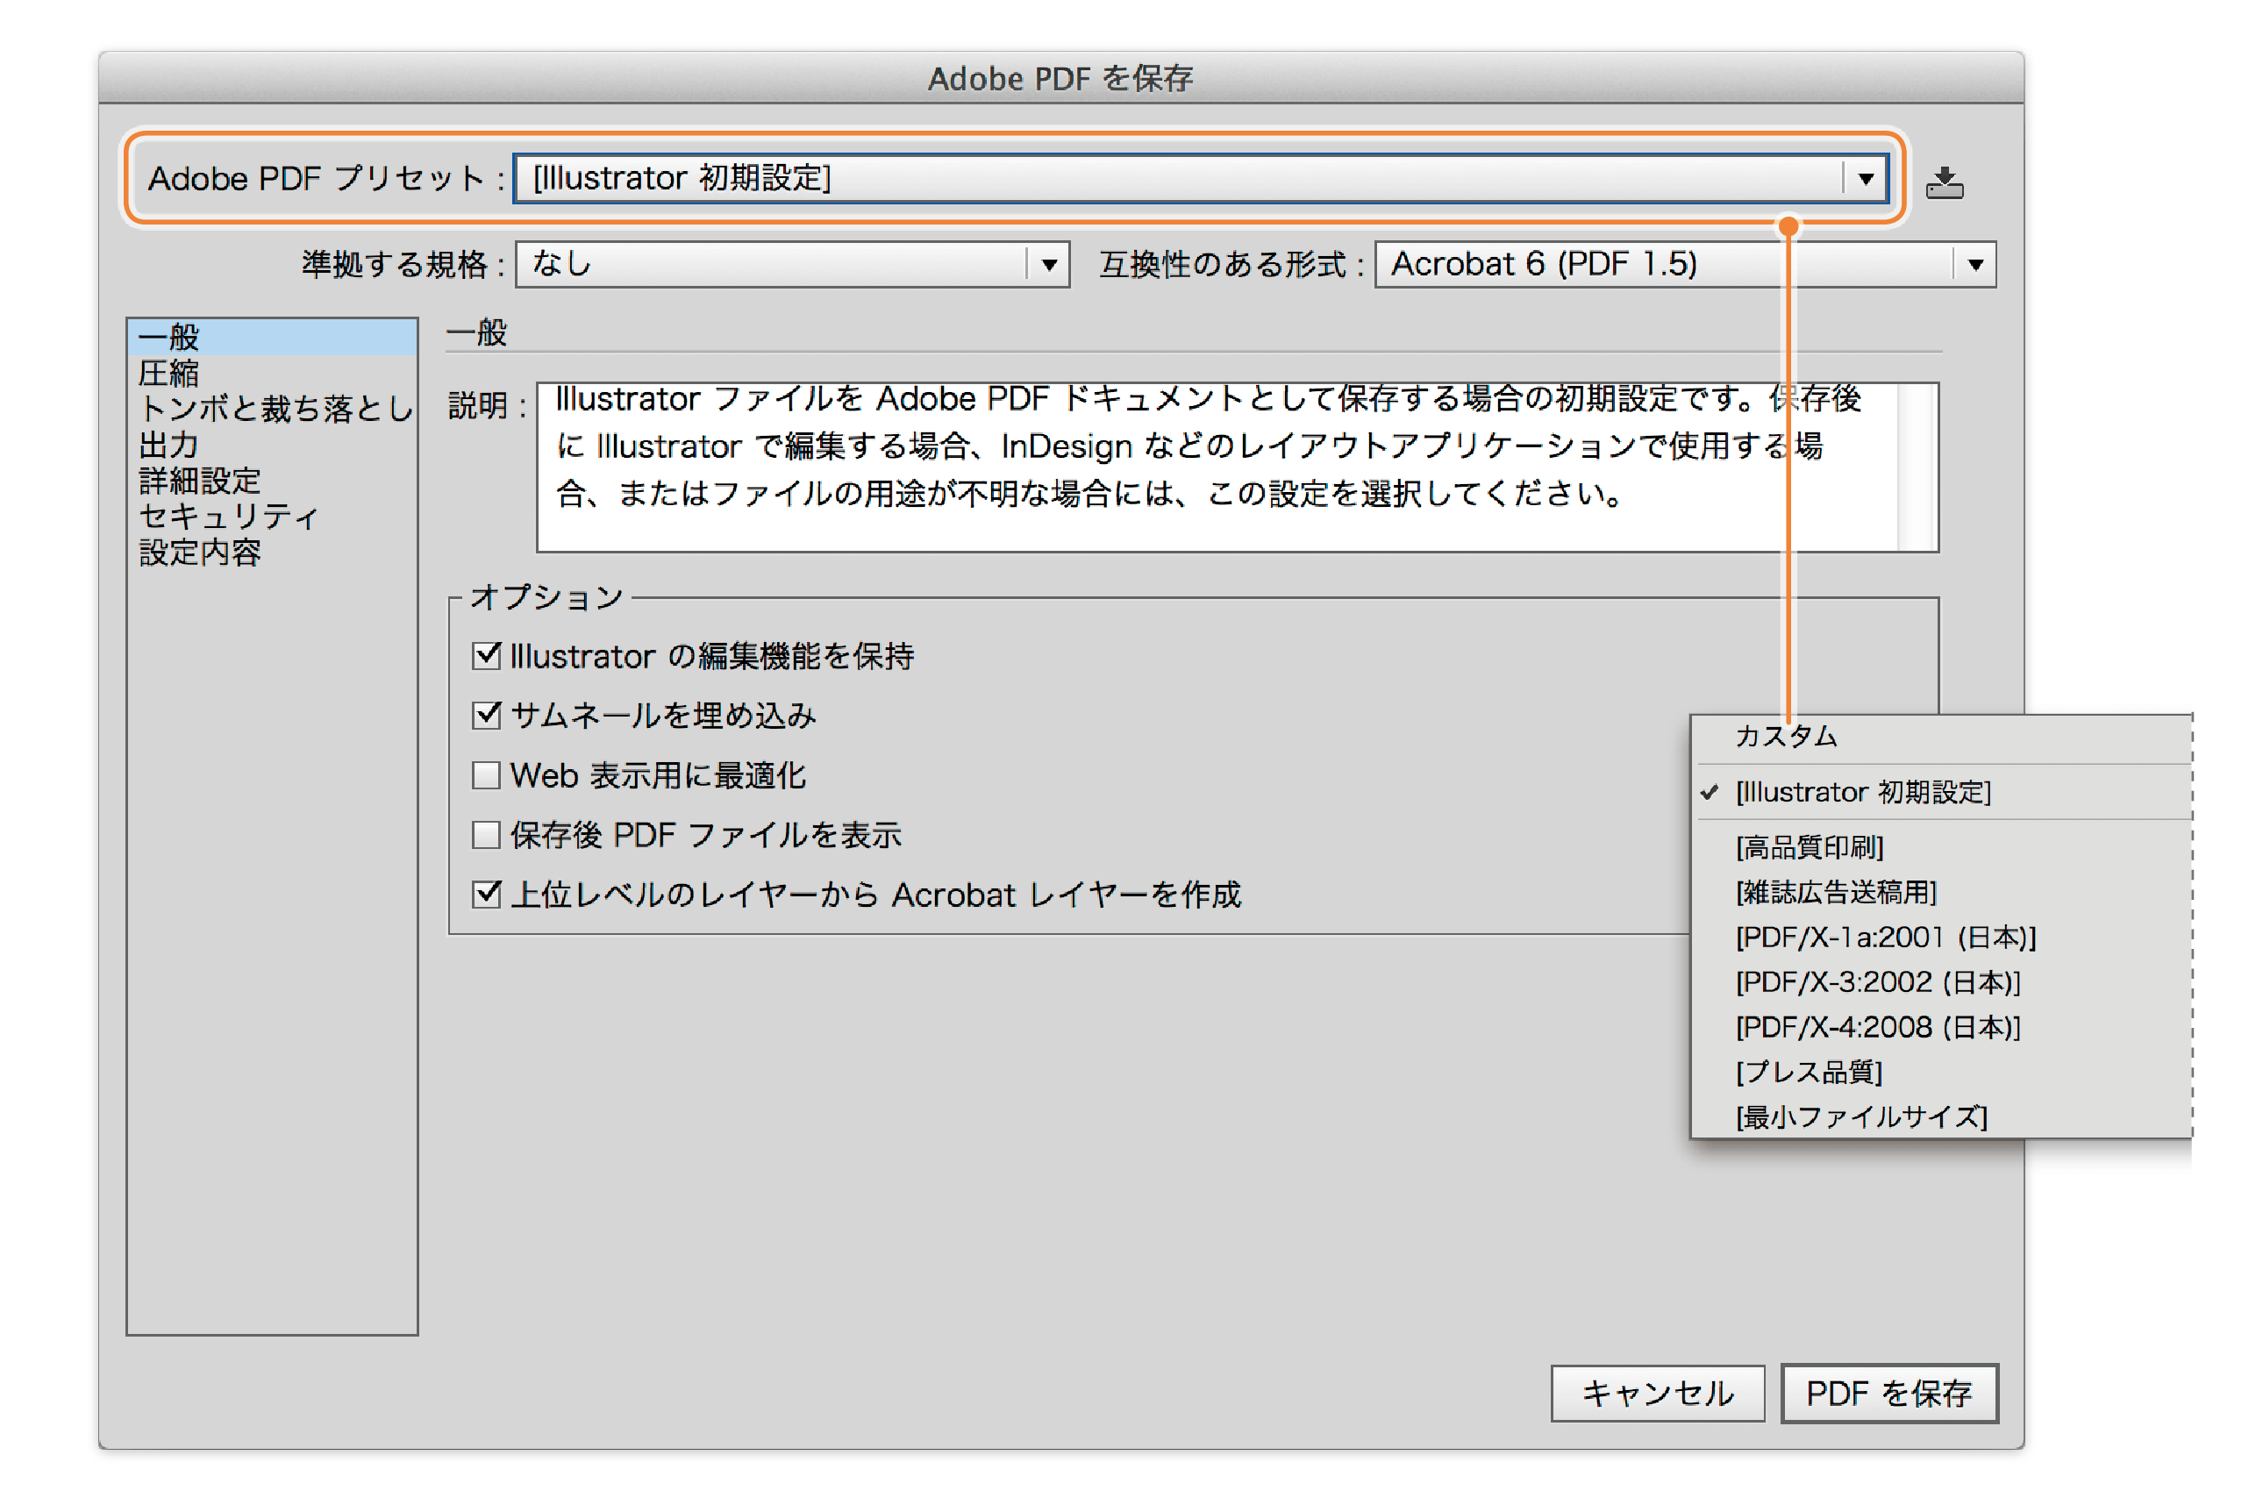Choose [最小ファイルサイズ] preset from the menu

pos(1940,1117)
